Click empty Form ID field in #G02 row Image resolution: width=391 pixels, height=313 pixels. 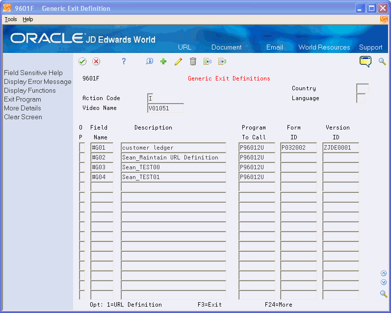point(298,157)
